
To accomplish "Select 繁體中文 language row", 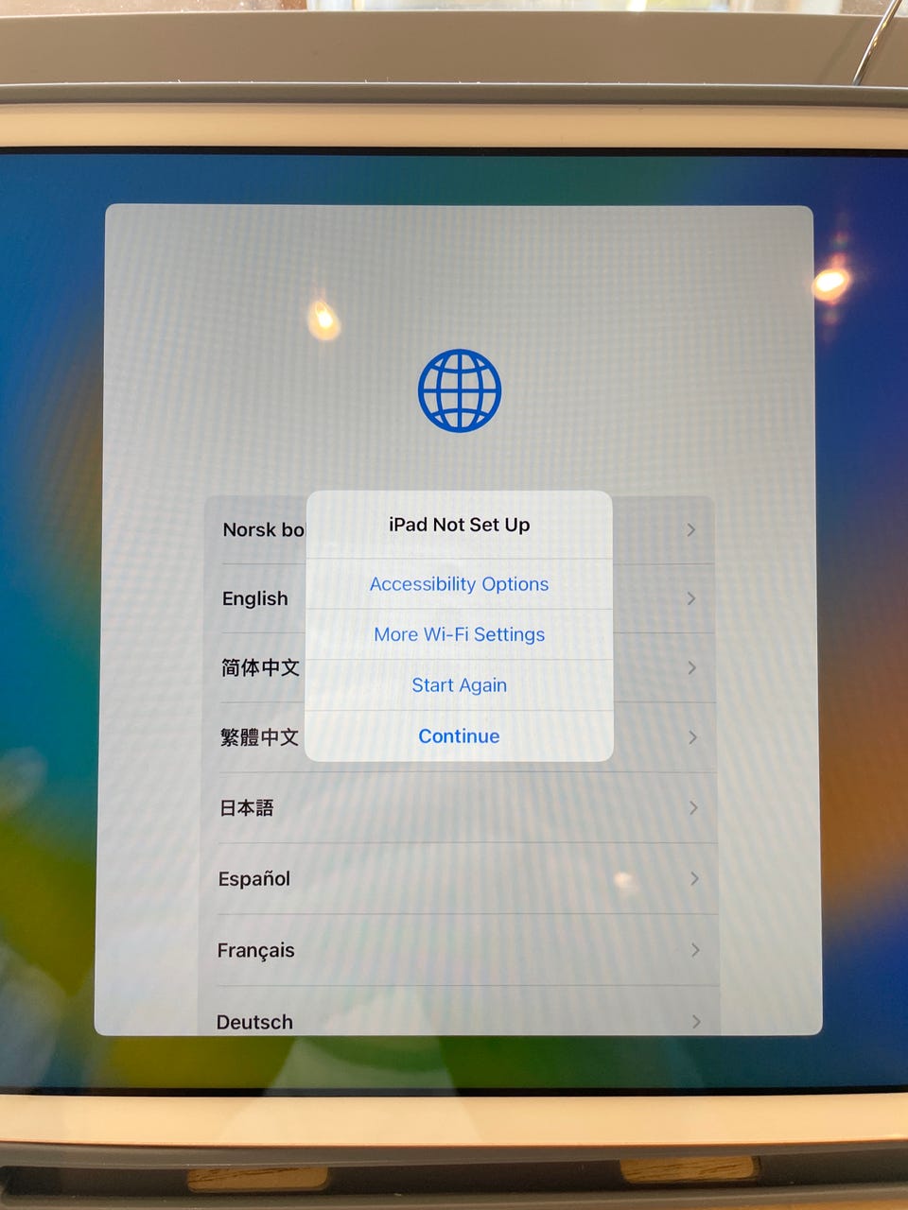I will pos(459,737).
